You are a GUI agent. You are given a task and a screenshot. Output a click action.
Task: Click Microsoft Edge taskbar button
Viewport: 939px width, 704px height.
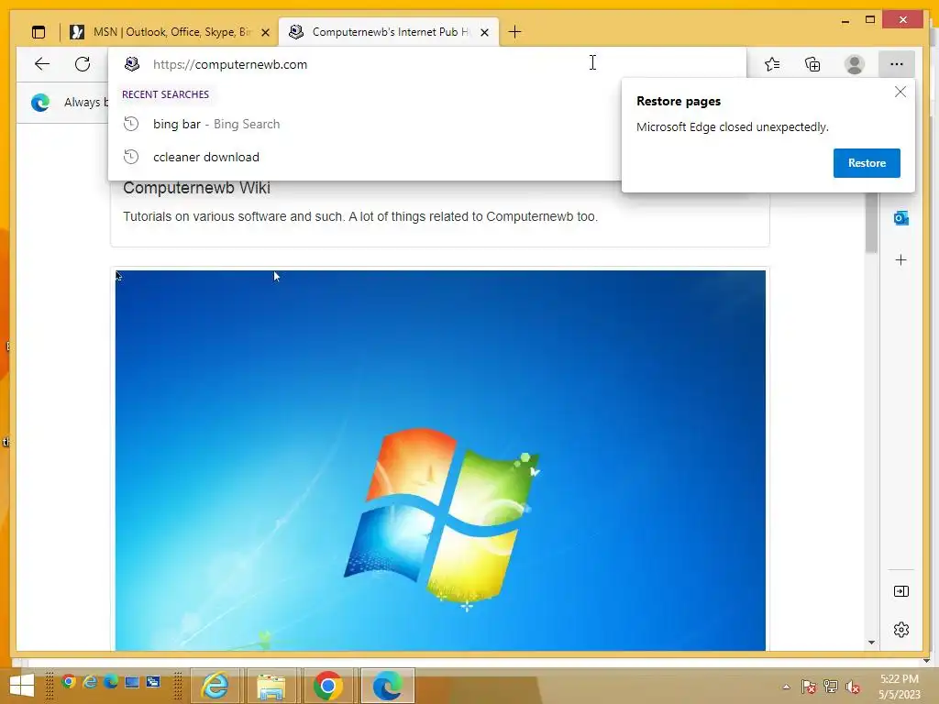pos(387,686)
